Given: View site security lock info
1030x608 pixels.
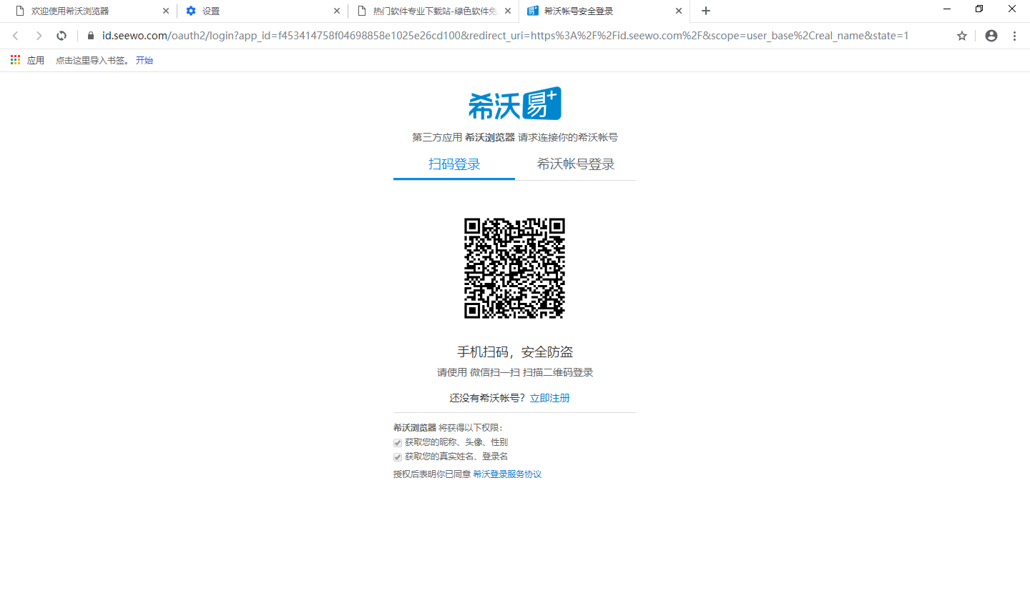Looking at the screenshot, I should (x=91, y=36).
